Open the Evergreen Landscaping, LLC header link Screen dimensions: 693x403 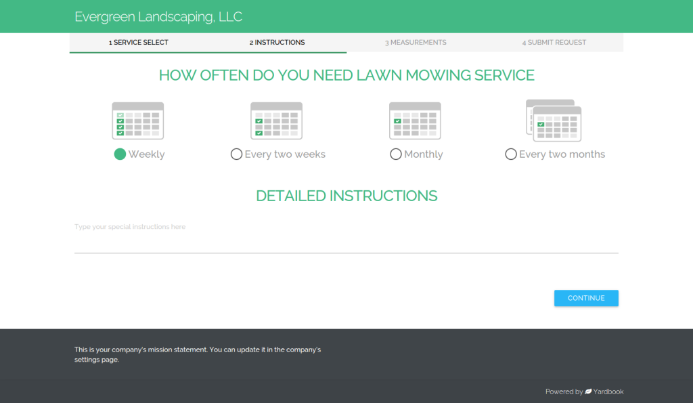tap(158, 17)
